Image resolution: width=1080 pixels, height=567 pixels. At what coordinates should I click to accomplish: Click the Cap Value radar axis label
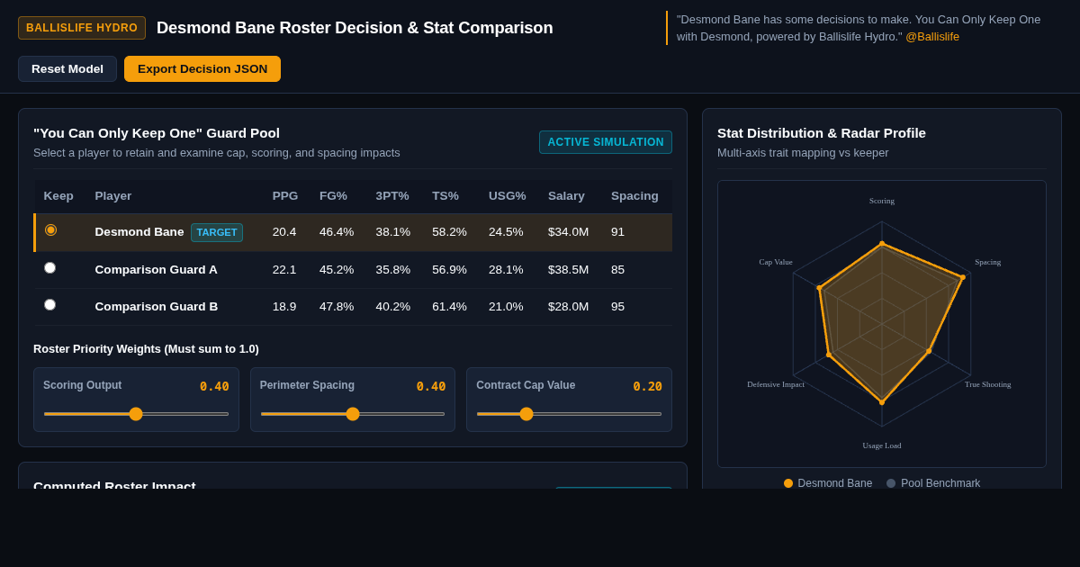click(x=776, y=262)
